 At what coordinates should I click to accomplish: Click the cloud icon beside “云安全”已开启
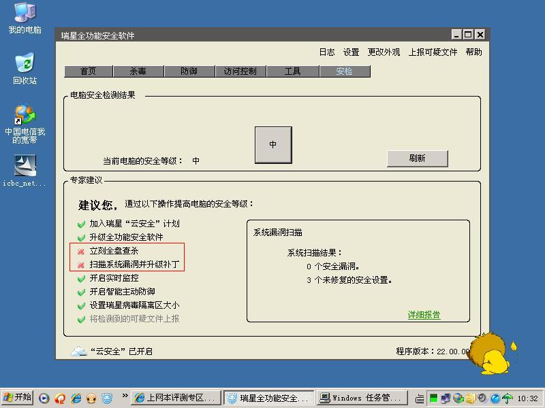pyautogui.click(x=78, y=351)
